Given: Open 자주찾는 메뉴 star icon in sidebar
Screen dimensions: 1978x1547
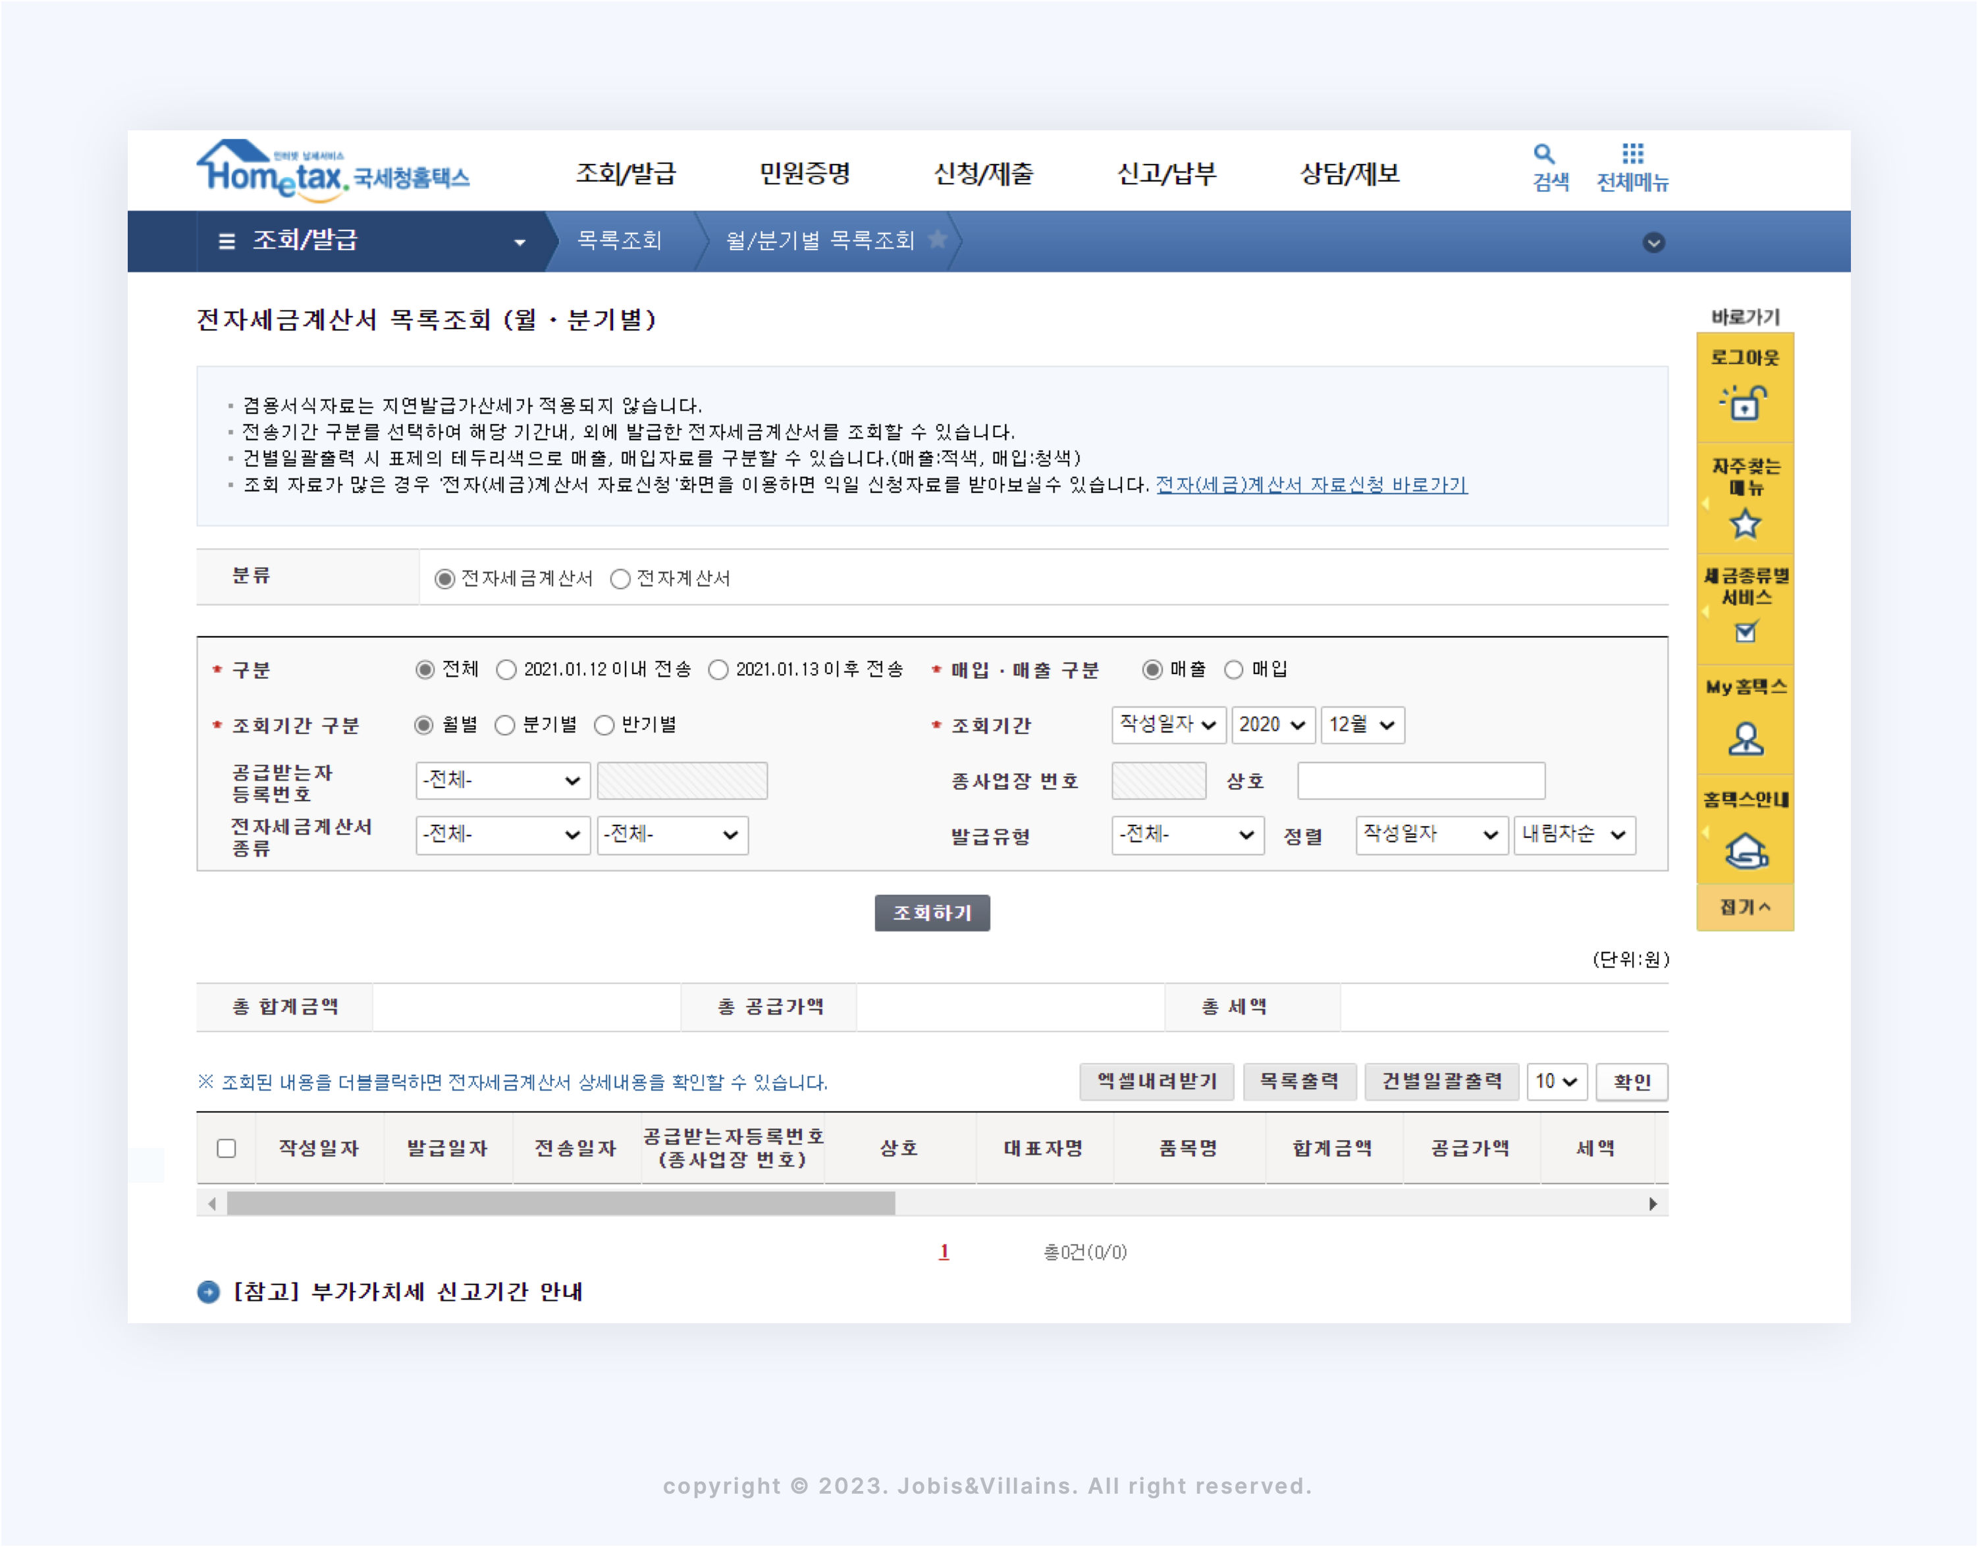Looking at the screenshot, I should [1744, 523].
